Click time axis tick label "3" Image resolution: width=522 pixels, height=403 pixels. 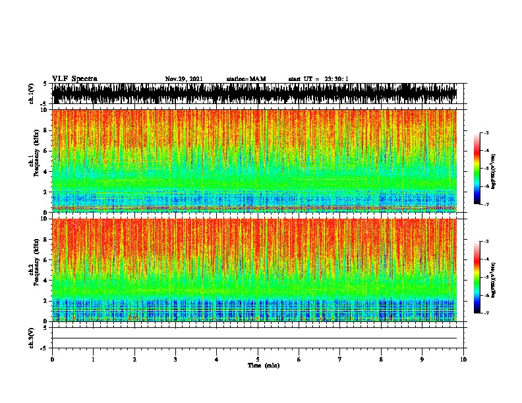point(175,360)
